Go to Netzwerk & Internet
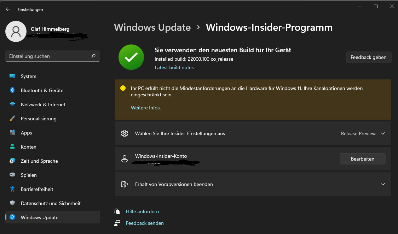The width and height of the screenshot is (398, 234). 53,104
